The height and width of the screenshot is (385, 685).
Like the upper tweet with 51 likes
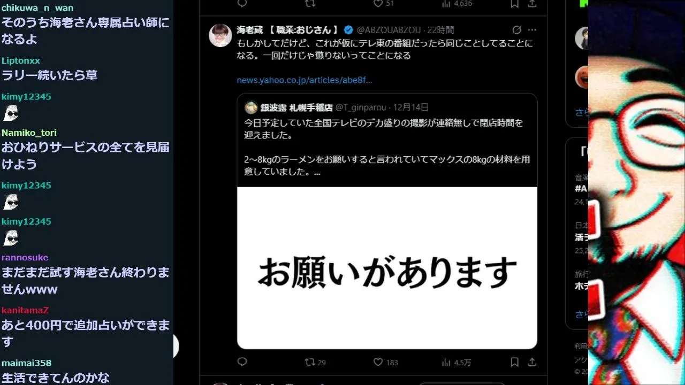384,3
